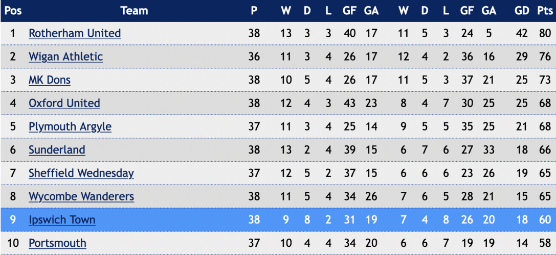
Task: Open the Rotherham United team link
Action: click(75, 33)
